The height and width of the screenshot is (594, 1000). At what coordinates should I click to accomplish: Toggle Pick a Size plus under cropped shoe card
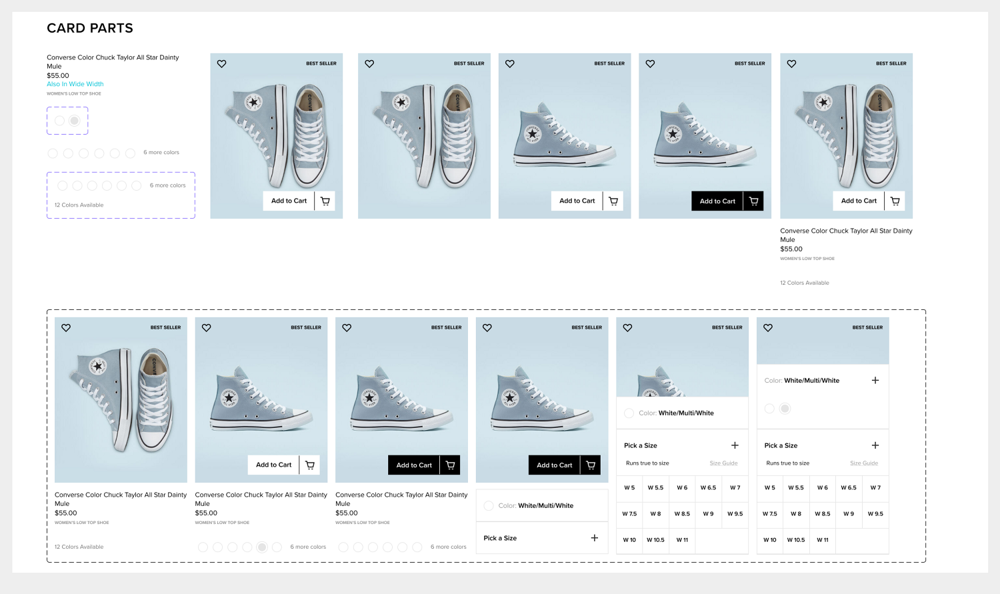(735, 445)
